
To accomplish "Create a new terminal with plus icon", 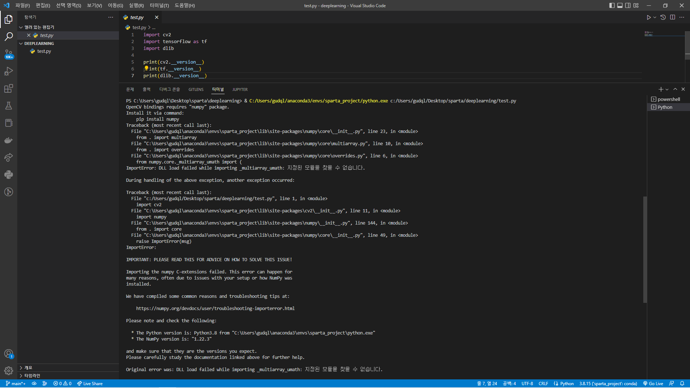I will coord(661,89).
